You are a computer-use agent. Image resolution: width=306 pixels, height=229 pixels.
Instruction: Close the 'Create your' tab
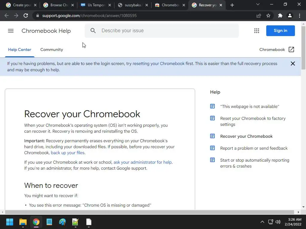pos(35,5)
